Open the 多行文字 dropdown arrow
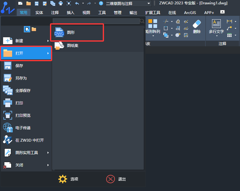This screenshot has height=191, width=240. pos(217,36)
